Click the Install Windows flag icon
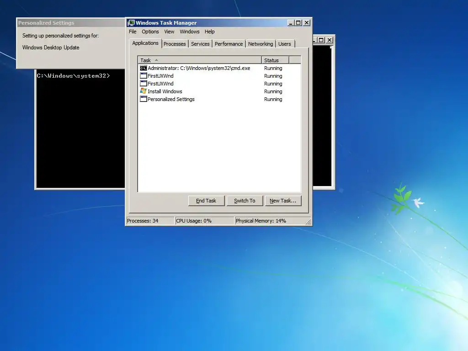 (143, 91)
